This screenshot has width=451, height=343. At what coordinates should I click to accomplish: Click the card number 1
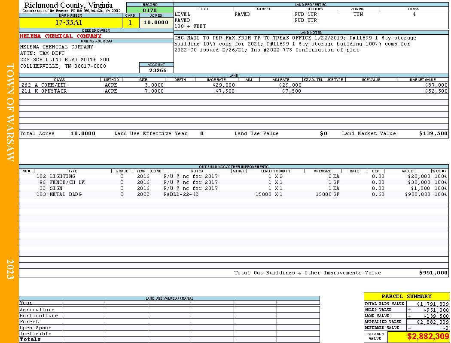click(x=130, y=22)
